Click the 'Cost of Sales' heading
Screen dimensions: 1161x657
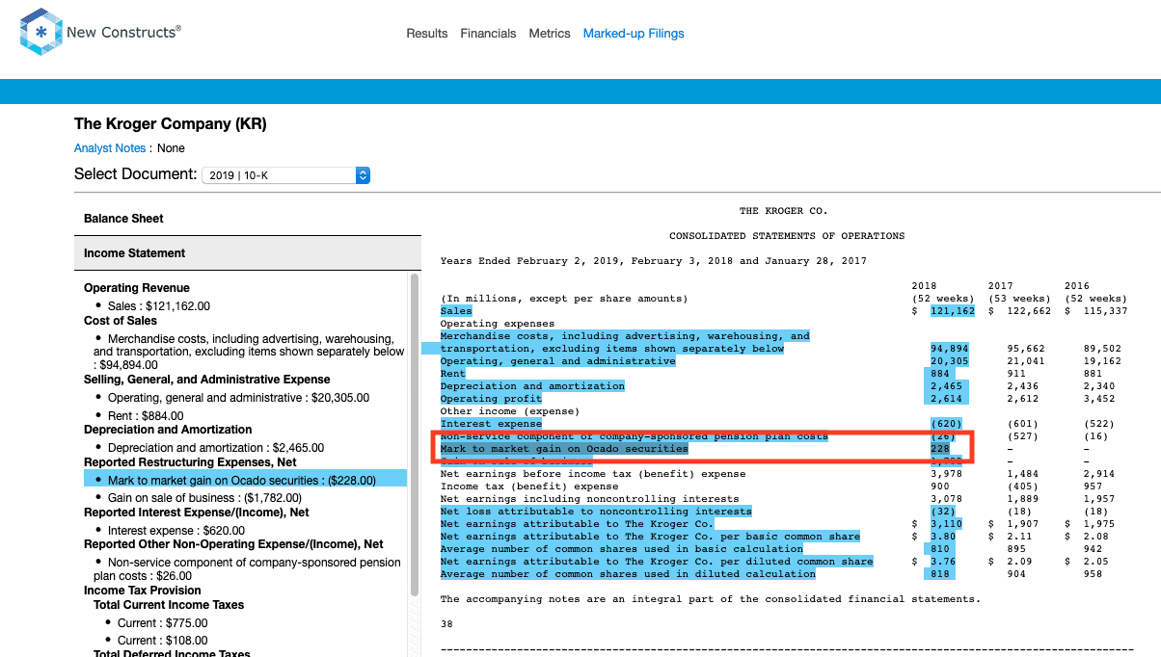pyautogui.click(x=121, y=321)
